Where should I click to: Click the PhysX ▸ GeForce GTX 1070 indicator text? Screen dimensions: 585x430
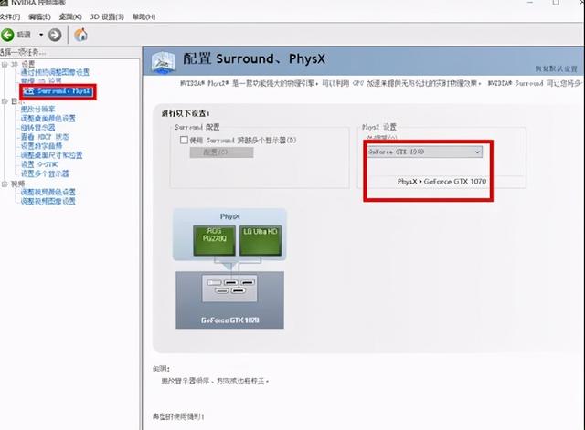(x=441, y=182)
